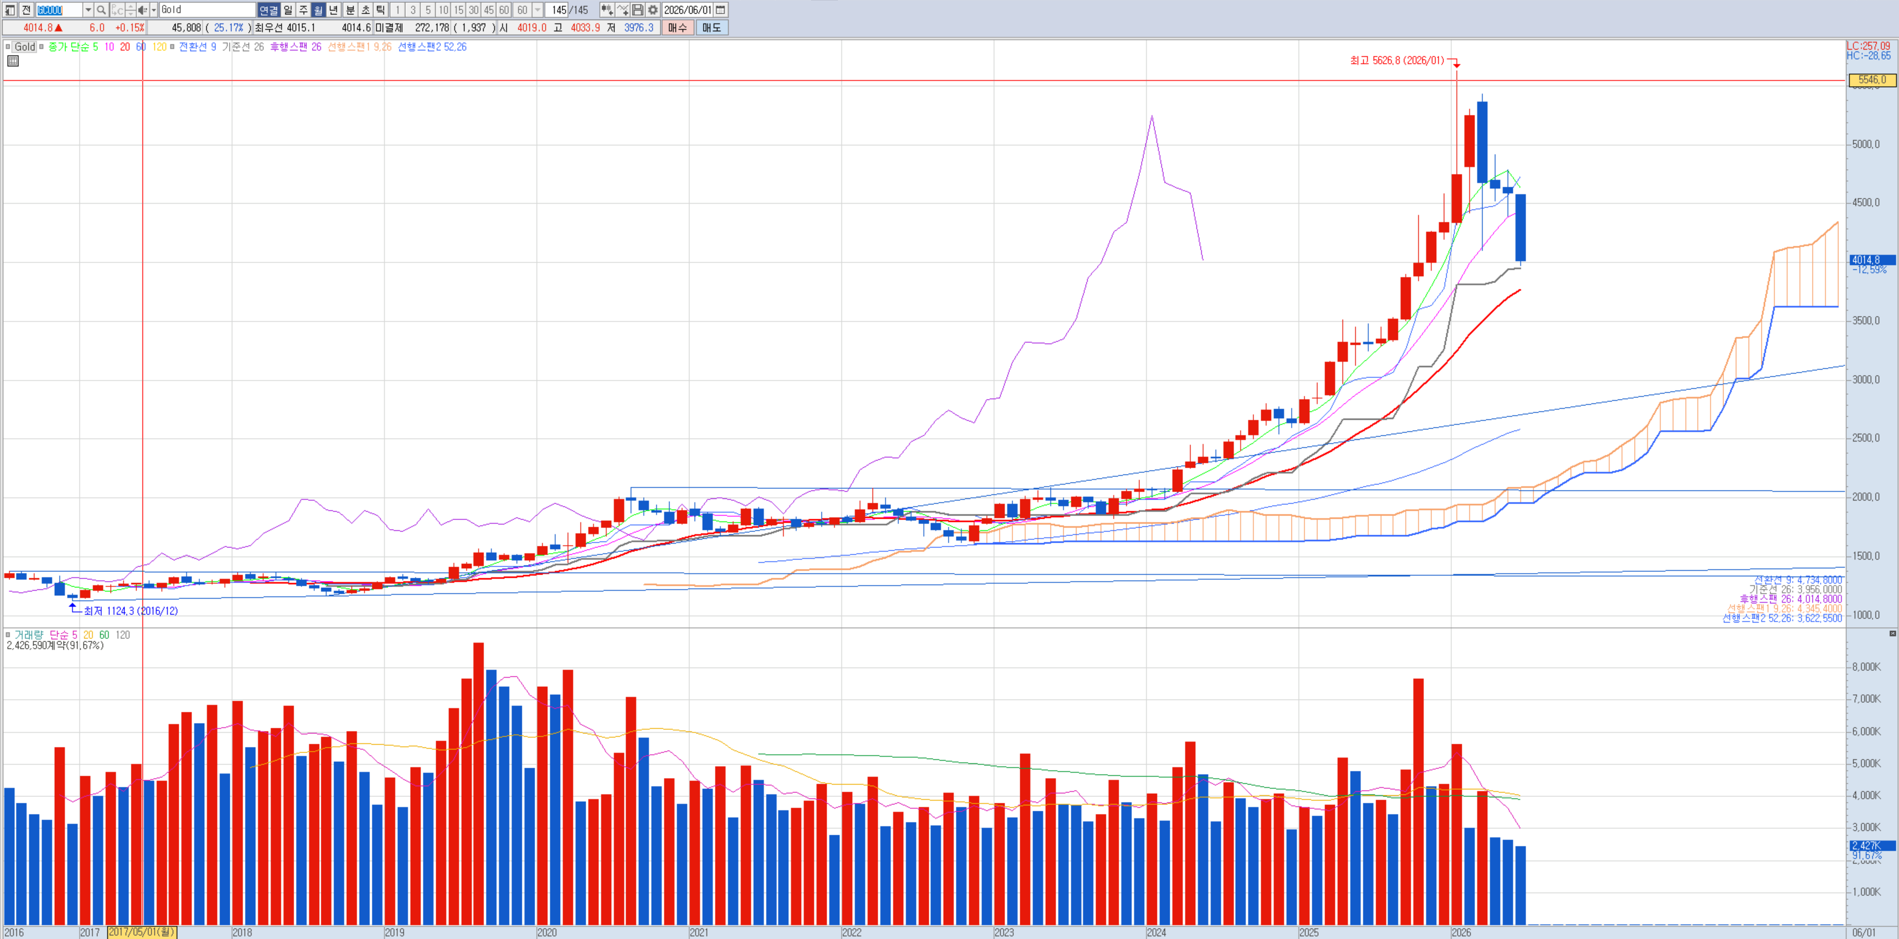Select the 일 daily period
Viewport: 1899px width, 939px height.
(x=288, y=10)
